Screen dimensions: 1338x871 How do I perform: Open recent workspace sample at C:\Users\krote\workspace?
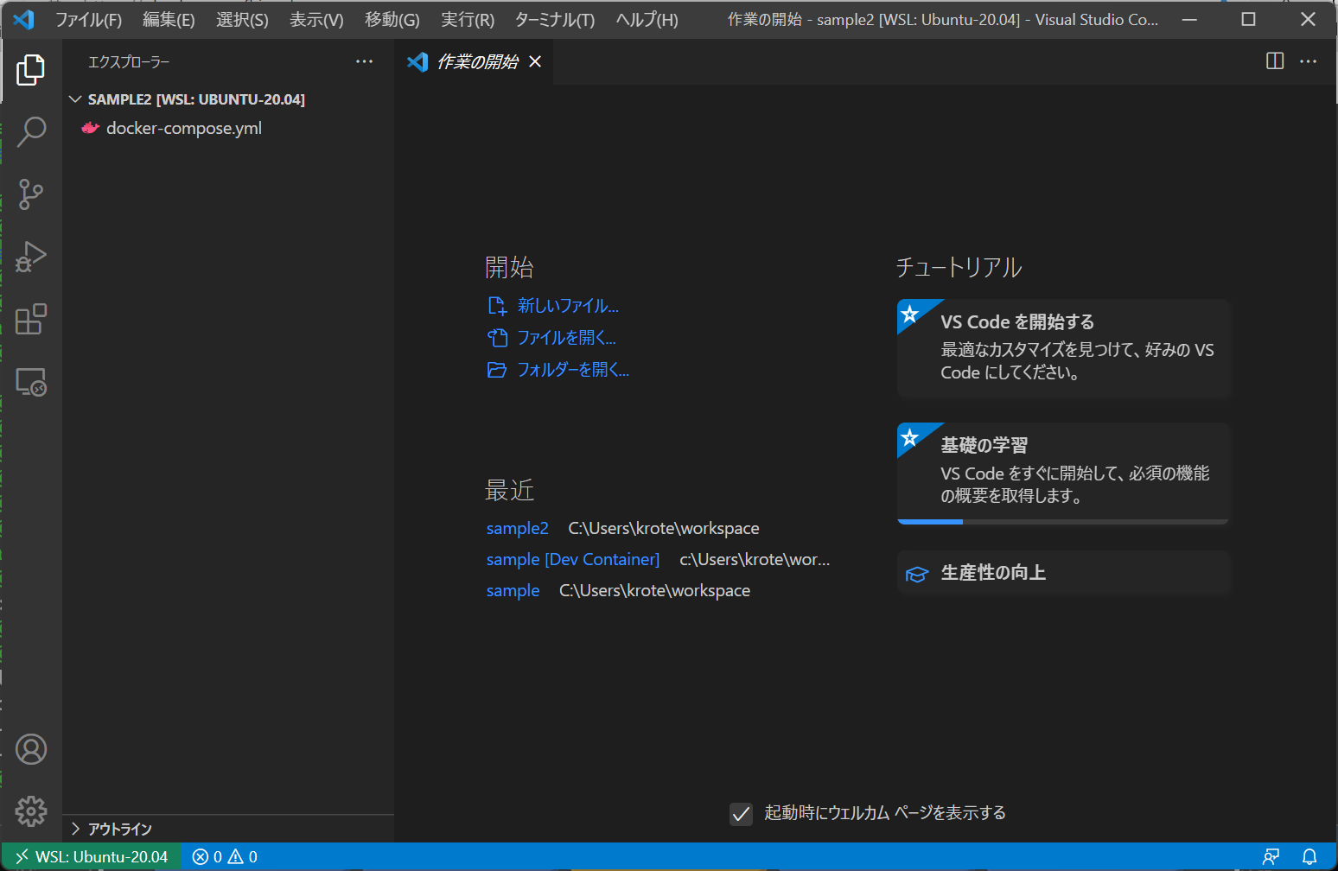tap(513, 590)
